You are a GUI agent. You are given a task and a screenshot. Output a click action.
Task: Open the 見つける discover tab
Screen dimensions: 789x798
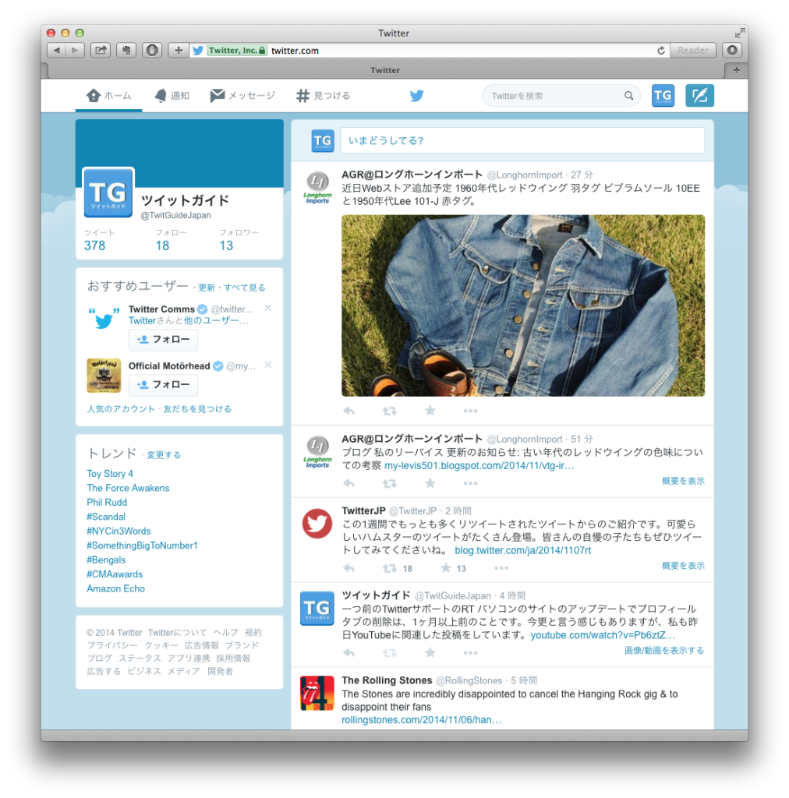pyautogui.click(x=324, y=96)
